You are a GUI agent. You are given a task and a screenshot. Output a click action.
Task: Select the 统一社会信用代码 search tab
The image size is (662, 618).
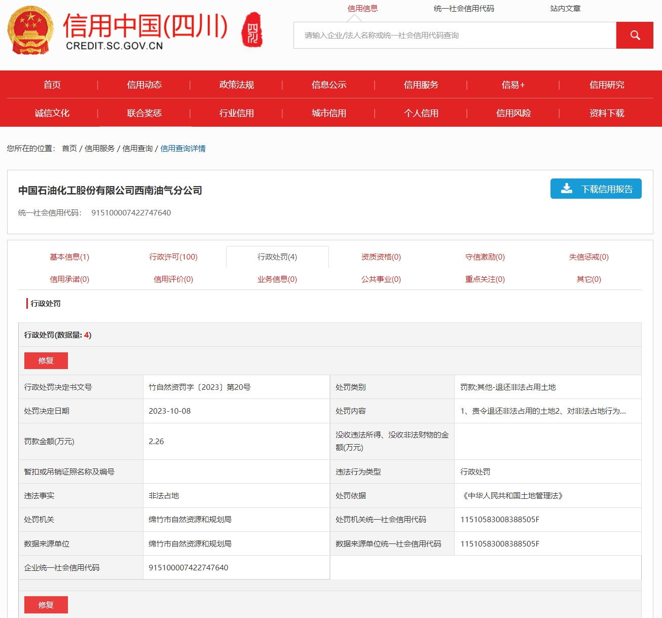coord(464,9)
